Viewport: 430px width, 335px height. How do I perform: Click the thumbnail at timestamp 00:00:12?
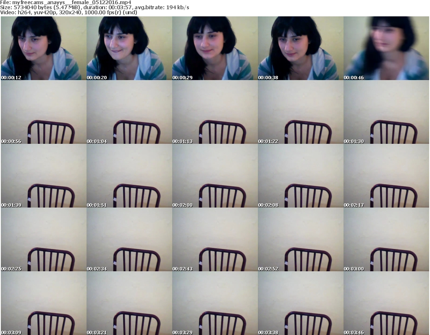pos(43,48)
